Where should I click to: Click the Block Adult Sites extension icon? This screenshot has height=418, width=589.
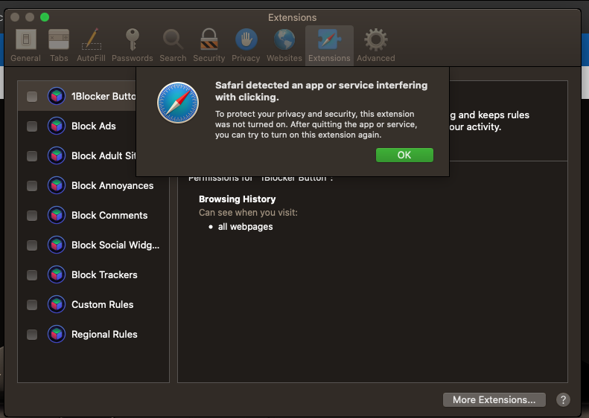click(x=57, y=155)
